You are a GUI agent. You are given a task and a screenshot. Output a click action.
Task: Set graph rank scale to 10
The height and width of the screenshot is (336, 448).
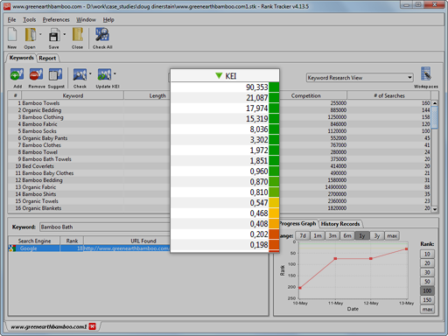click(x=427, y=254)
